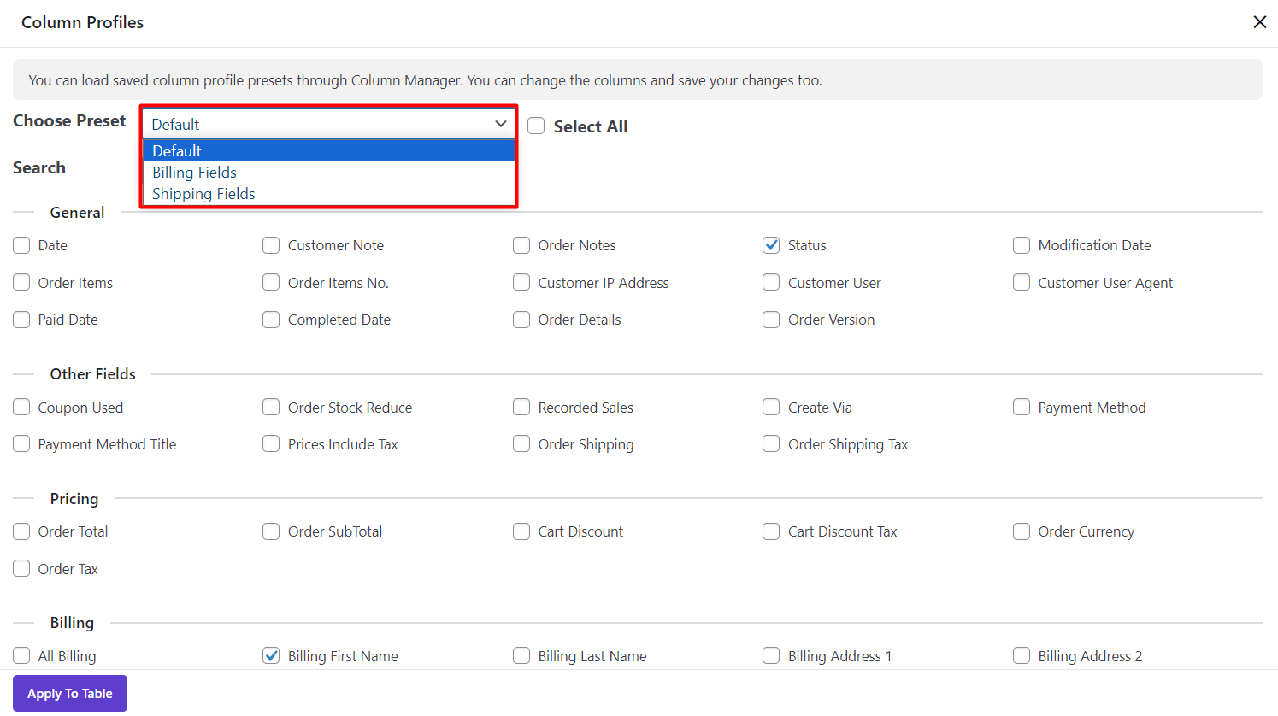Image resolution: width=1278 pixels, height=716 pixels.
Task: Click Apply To Table button
Action: [70, 694]
